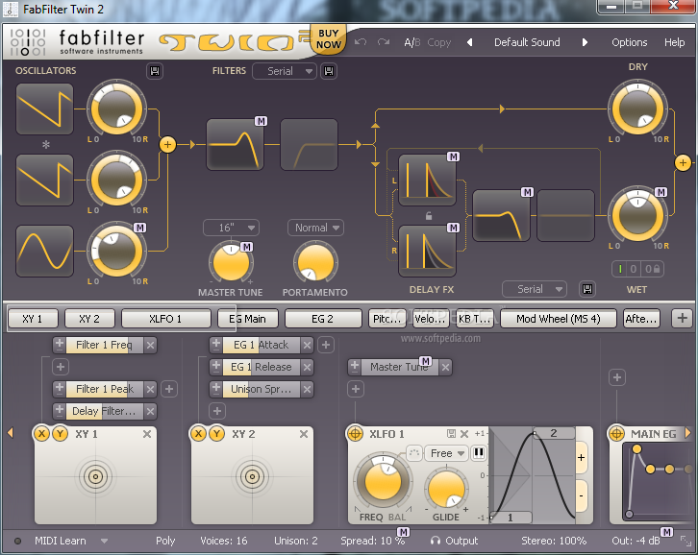Image resolution: width=698 pixels, height=555 pixels.
Task: Save the XLFO 1 preset icon
Action: (451, 434)
